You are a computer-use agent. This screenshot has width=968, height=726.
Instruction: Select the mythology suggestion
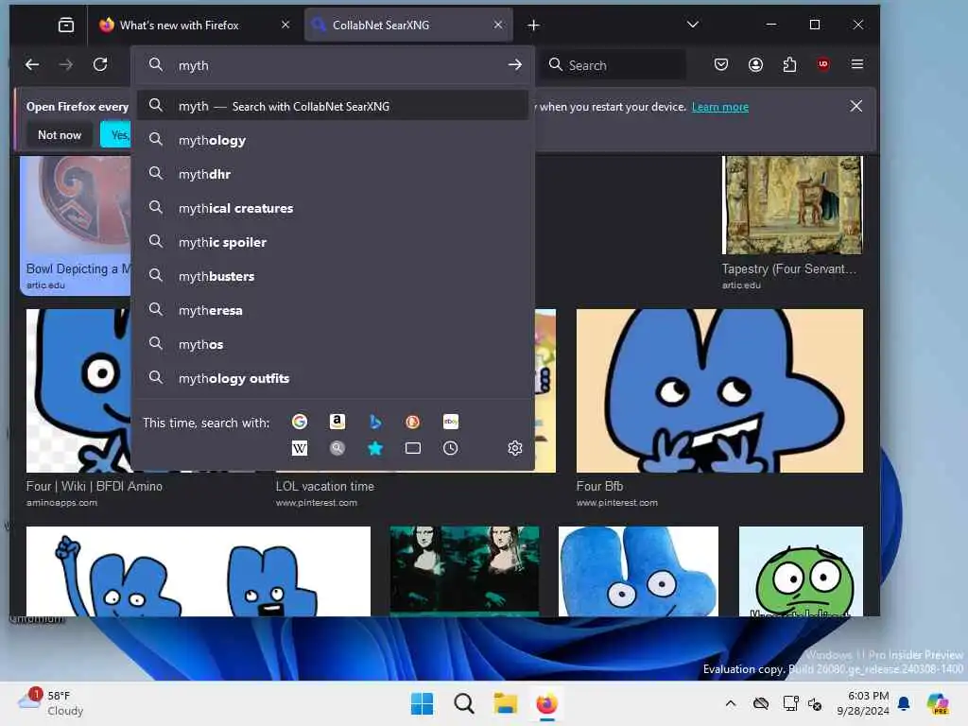pyautogui.click(x=334, y=140)
